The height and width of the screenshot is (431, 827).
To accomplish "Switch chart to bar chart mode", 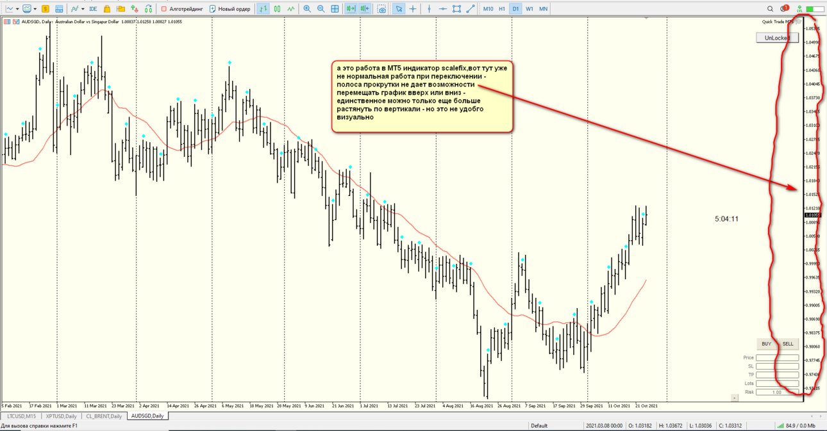I will (x=263, y=9).
